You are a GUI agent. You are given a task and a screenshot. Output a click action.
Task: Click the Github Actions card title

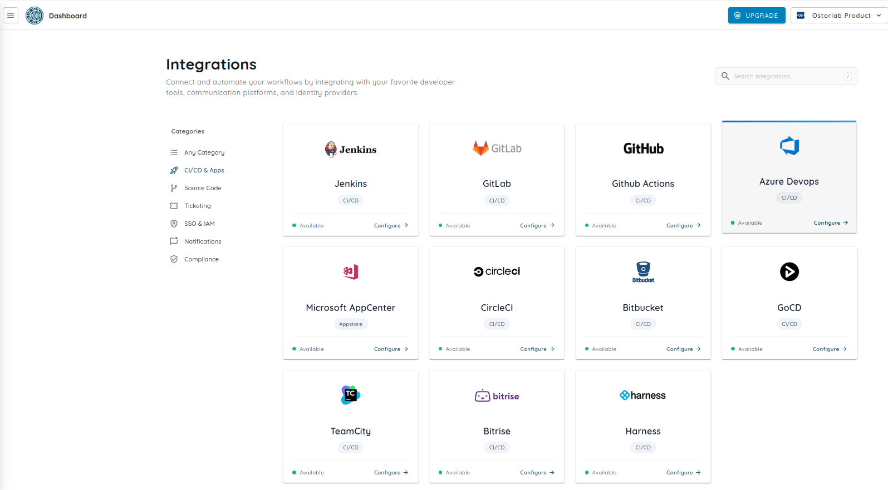point(643,184)
